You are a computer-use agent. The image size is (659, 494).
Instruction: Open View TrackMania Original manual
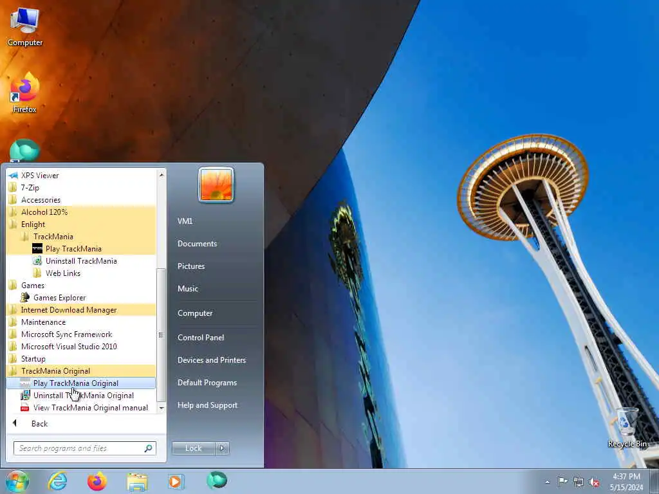point(82,407)
